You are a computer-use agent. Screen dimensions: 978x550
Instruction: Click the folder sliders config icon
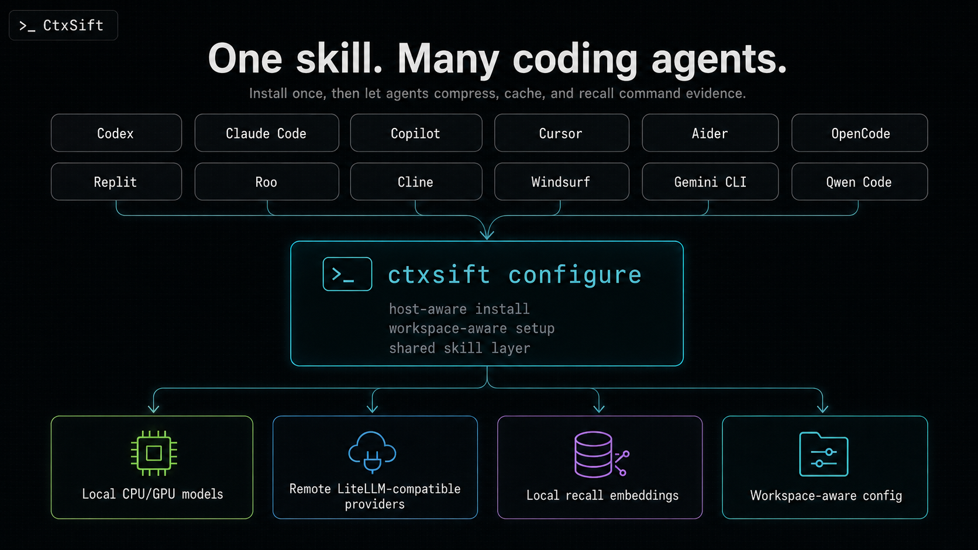pyautogui.click(x=824, y=454)
